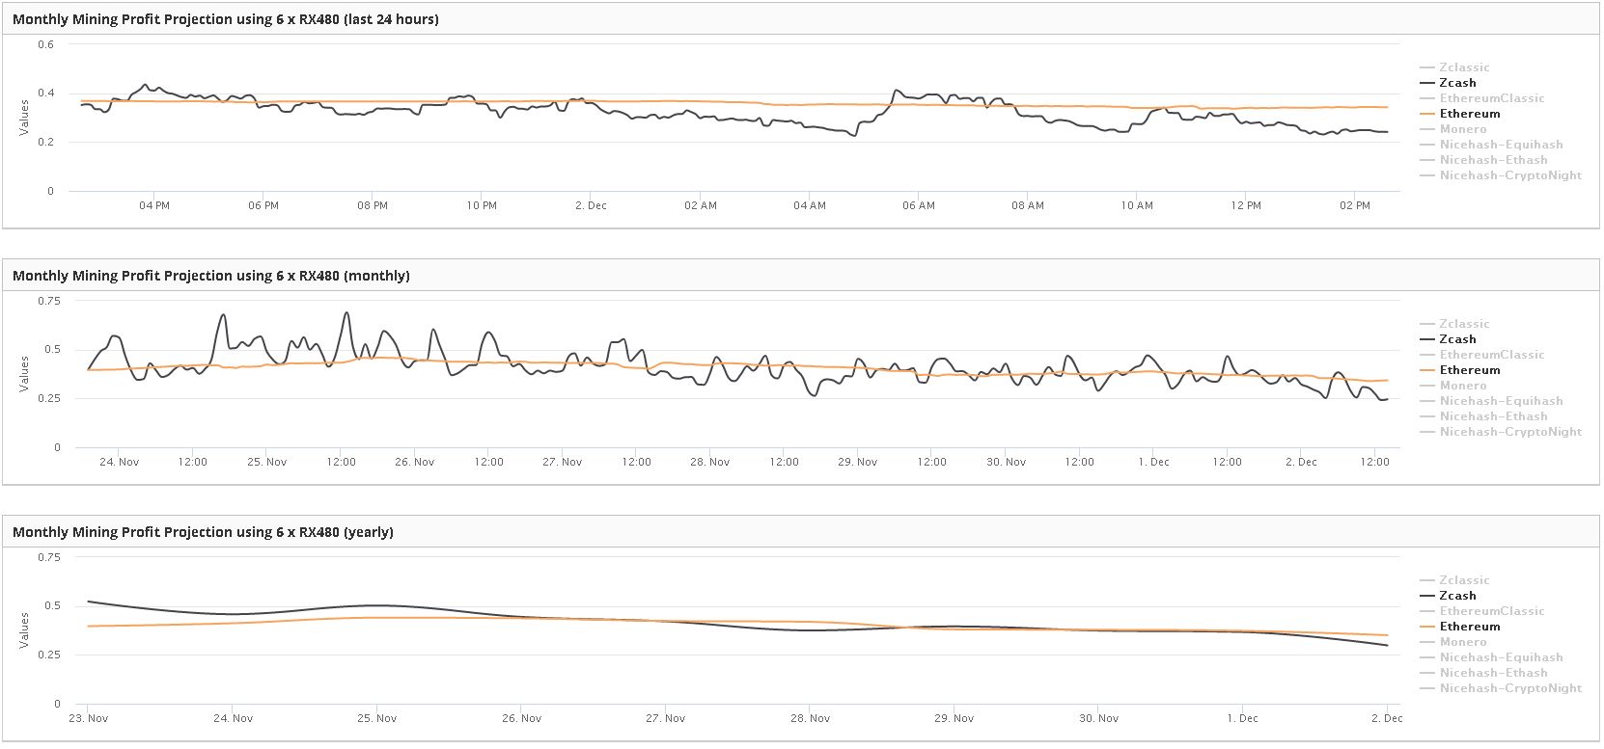Click the '08 AM' x-axis label

(1028, 206)
